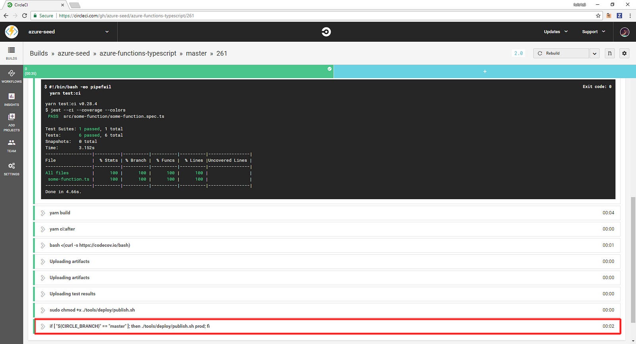The height and width of the screenshot is (344, 636).
Task: Expand the codecov bash curl step
Action: (327, 245)
